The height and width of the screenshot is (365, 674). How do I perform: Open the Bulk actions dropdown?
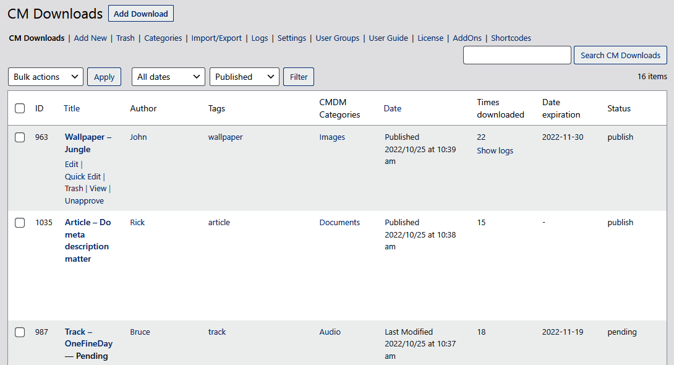46,77
